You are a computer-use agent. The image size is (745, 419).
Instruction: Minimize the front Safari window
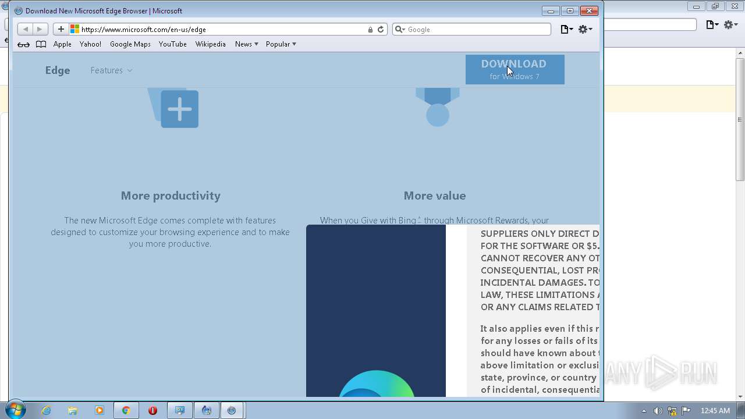(550, 10)
